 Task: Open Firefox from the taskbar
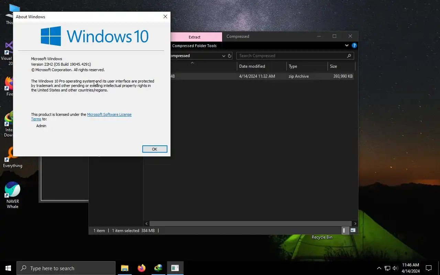pos(141,268)
